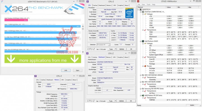Click the Info button in x264 FHD Benchmark
The image size is (202, 111).
pyautogui.click(x=66, y=71)
